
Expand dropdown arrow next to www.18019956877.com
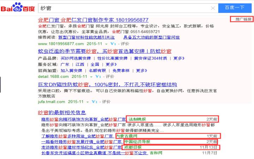point(106,44)
